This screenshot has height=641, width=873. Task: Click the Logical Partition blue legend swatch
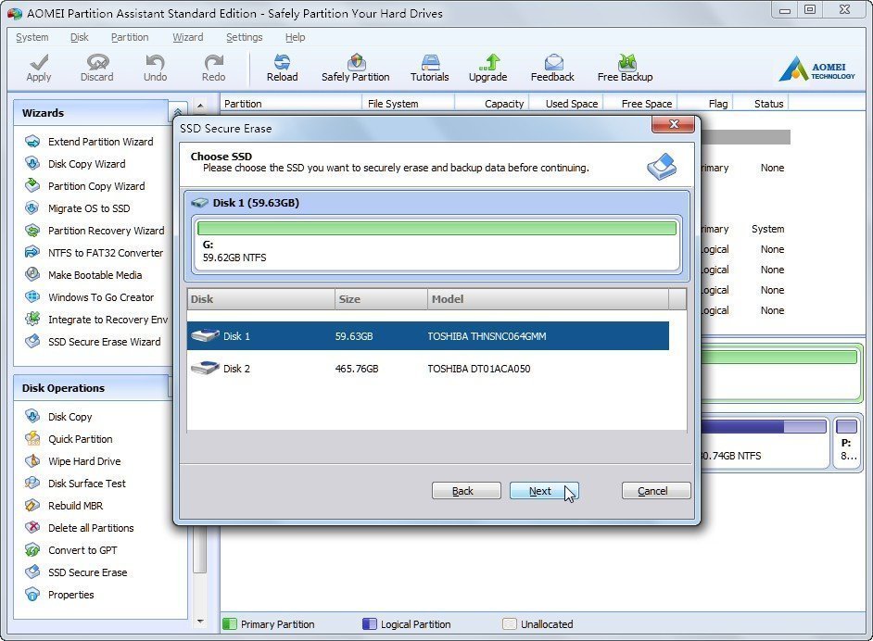click(x=369, y=623)
